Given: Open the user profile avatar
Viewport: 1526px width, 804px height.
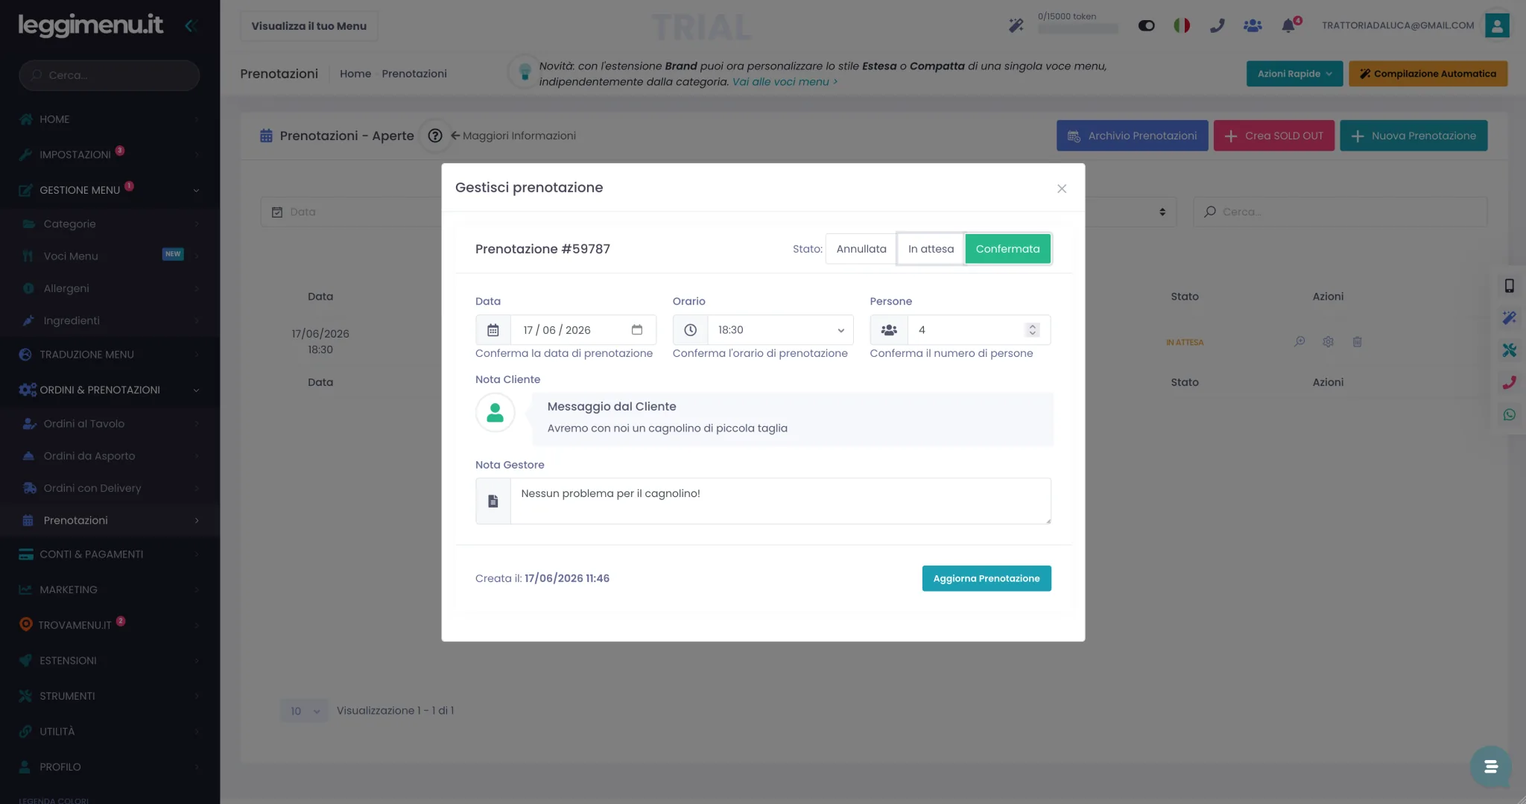Looking at the screenshot, I should click(1496, 25).
